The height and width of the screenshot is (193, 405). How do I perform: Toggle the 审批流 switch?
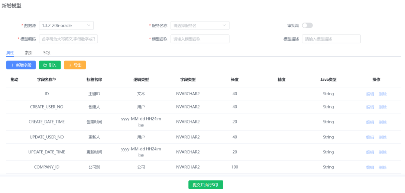tap(307, 25)
